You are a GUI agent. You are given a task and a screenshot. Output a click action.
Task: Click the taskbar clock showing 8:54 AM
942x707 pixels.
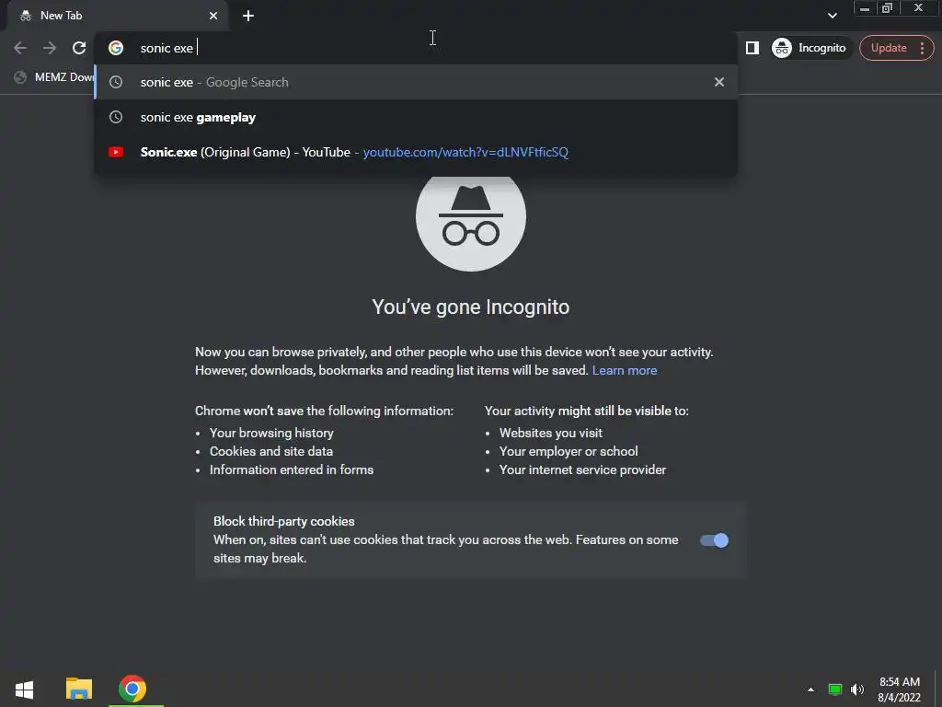coord(900,690)
